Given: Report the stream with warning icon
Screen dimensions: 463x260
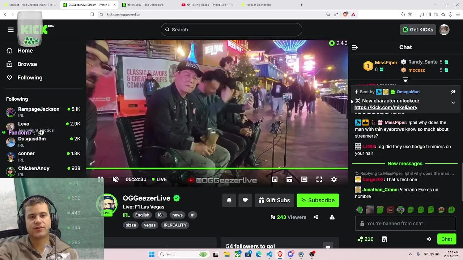Looking at the screenshot, I should pos(332,217).
